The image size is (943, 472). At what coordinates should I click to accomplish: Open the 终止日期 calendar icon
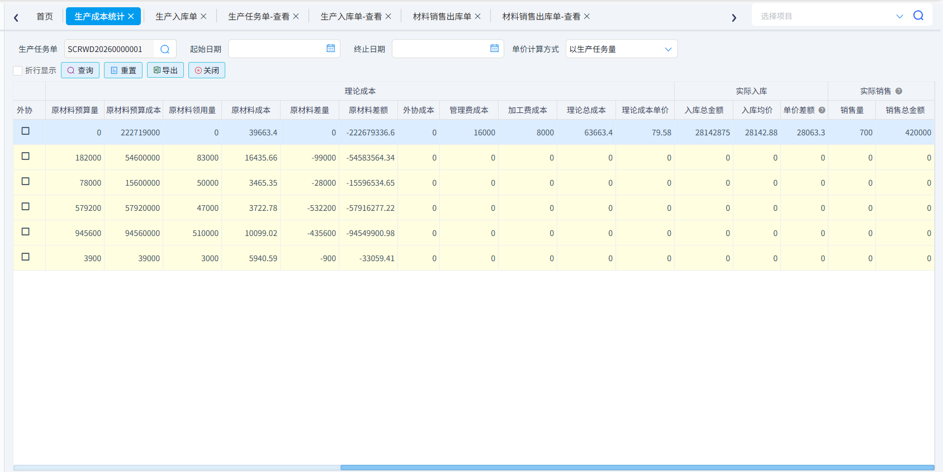pyautogui.click(x=495, y=49)
